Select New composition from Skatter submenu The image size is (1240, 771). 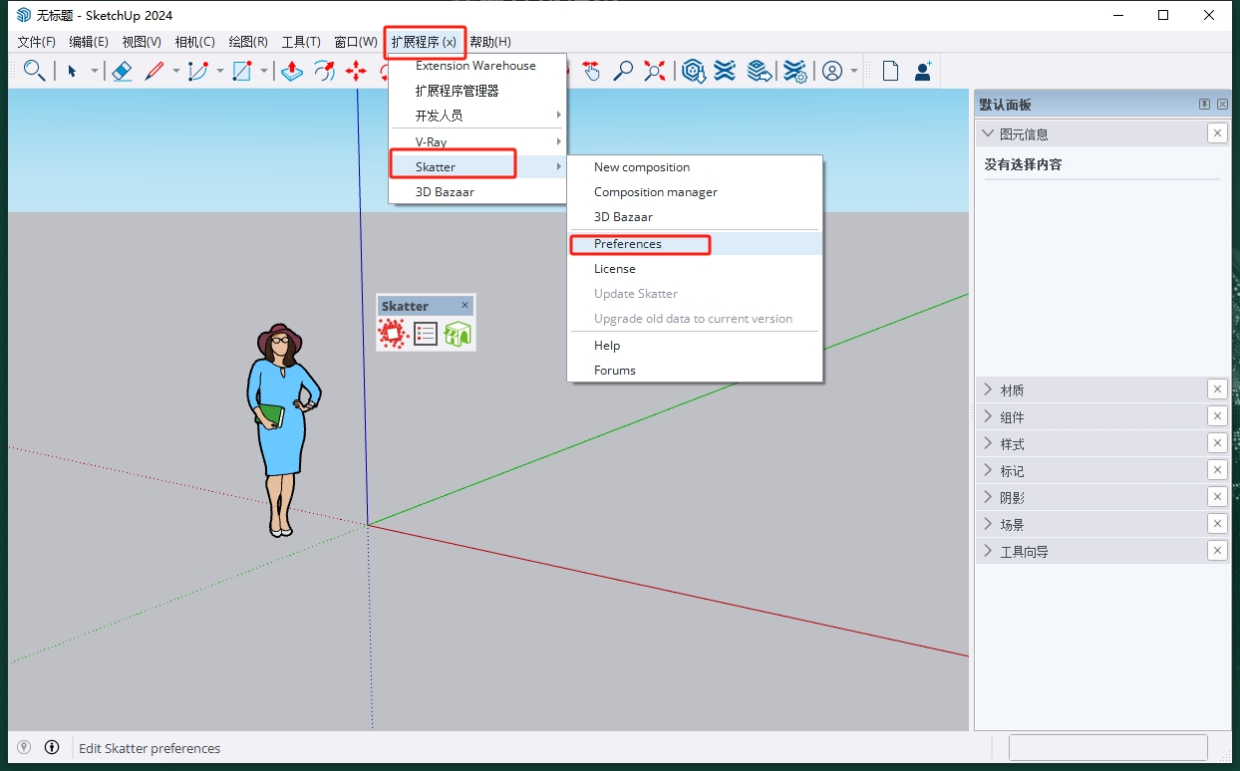point(695,167)
